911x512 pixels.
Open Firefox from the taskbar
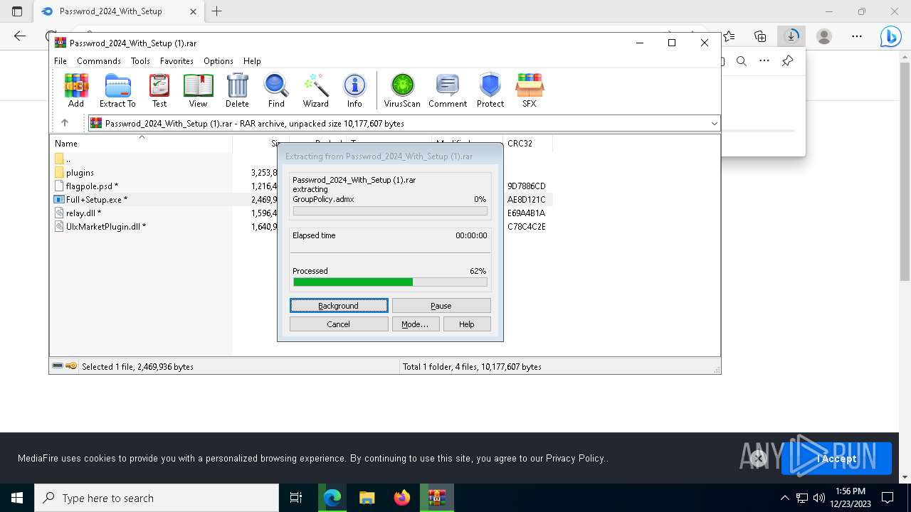pos(402,498)
